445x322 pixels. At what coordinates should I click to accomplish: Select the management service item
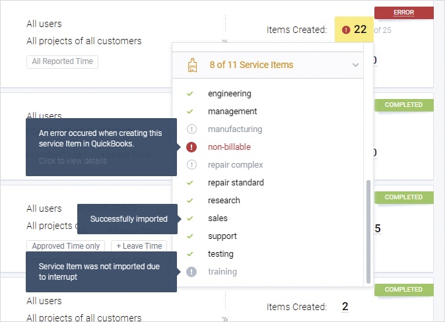click(x=232, y=112)
